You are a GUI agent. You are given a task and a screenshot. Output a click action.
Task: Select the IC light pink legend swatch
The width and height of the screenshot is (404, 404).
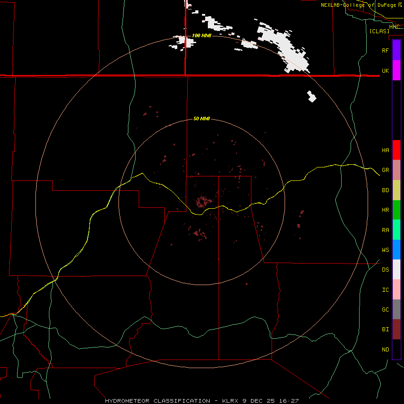pyautogui.click(x=396, y=290)
